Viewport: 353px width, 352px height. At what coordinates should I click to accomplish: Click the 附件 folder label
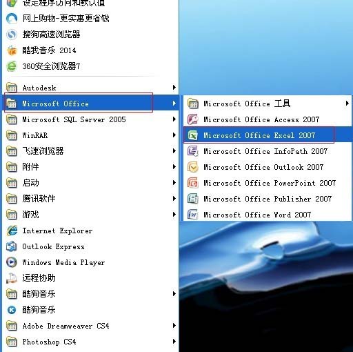tap(30, 167)
